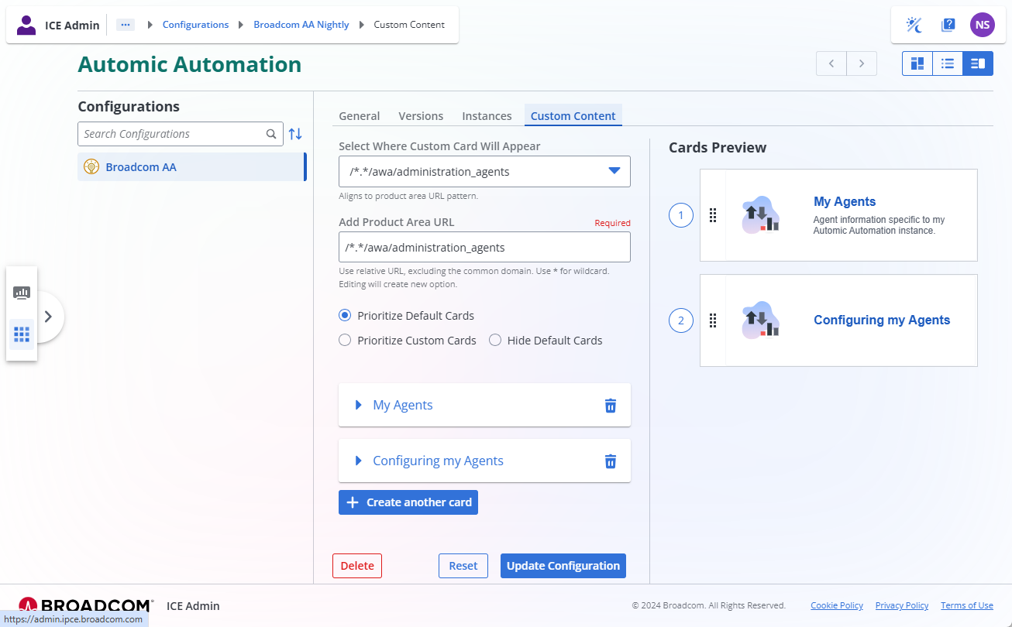
Task: Delete the My Agents card via trash icon
Action: 610,406
